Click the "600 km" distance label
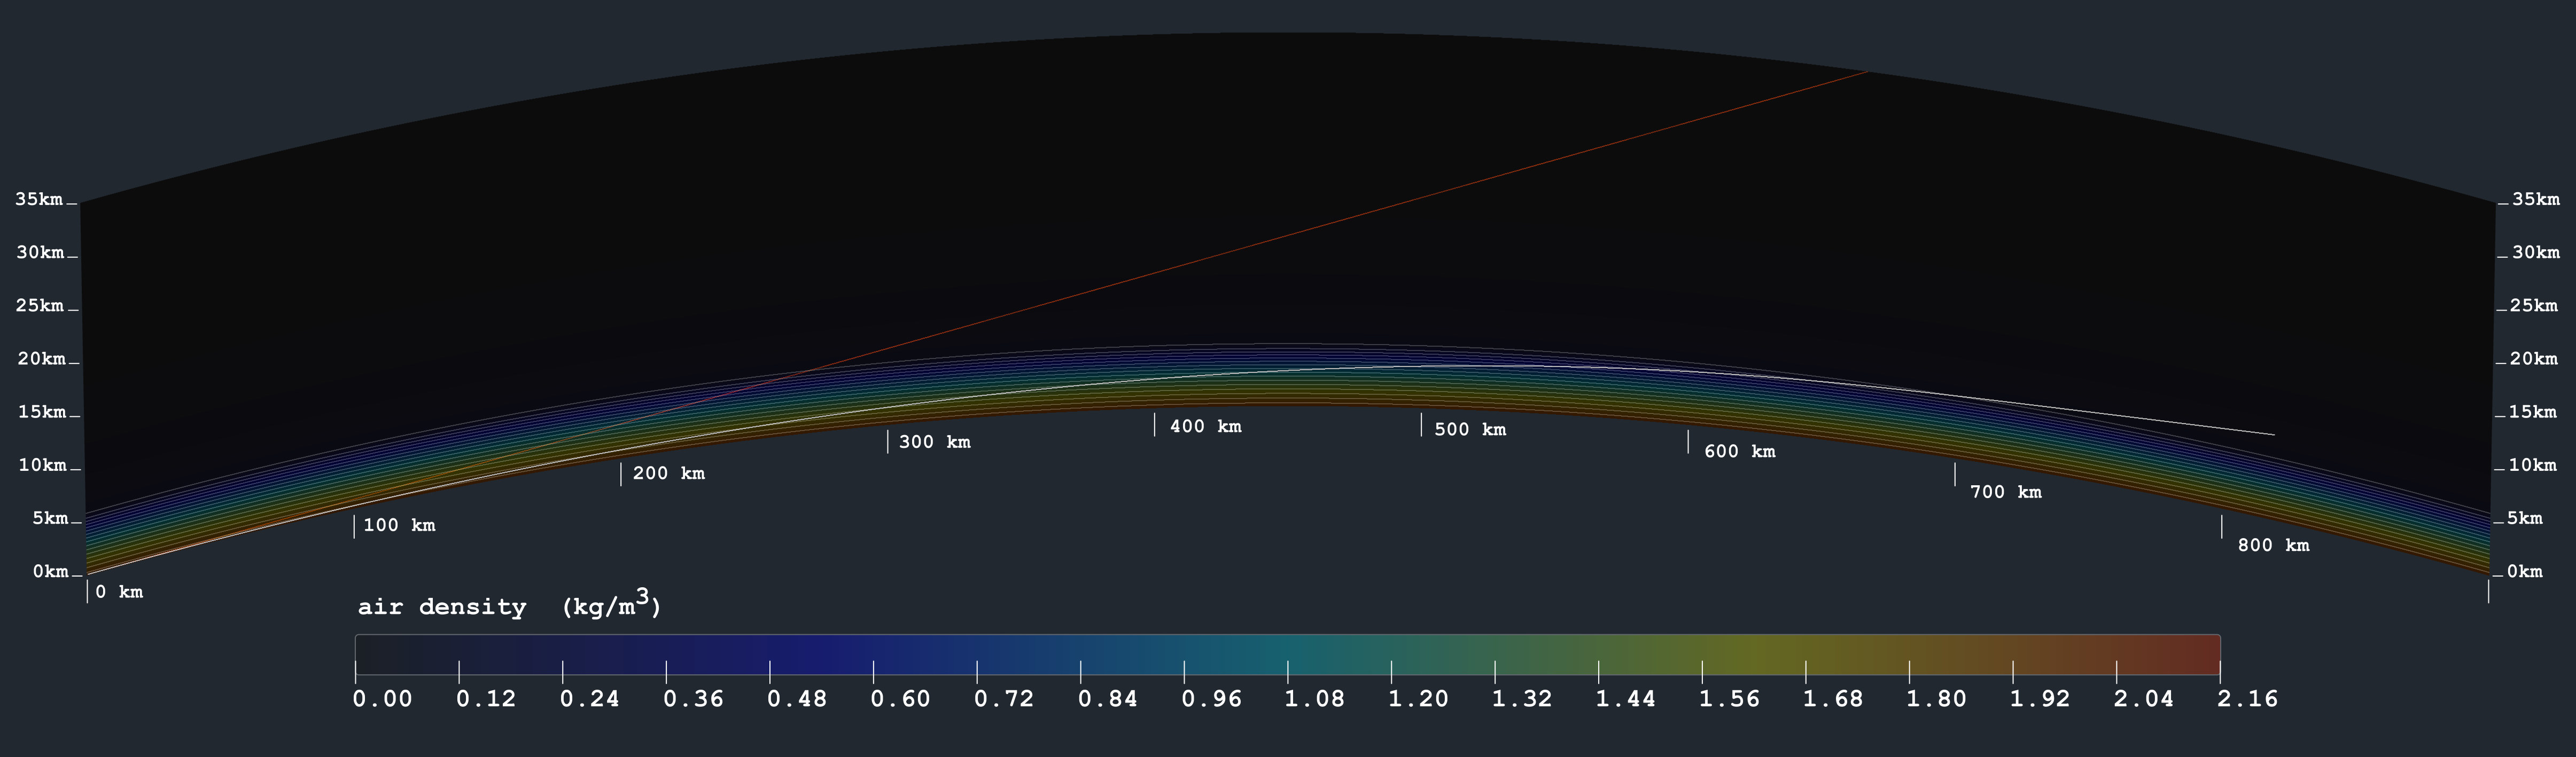The width and height of the screenshot is (2576, 757). pyautogui.click(x=1739, y=452)
